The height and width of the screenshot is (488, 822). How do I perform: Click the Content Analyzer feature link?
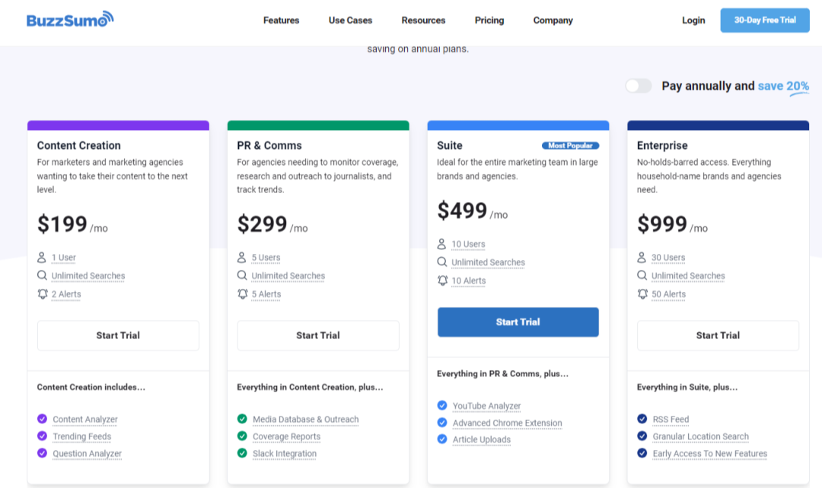(x=85, y=420)
